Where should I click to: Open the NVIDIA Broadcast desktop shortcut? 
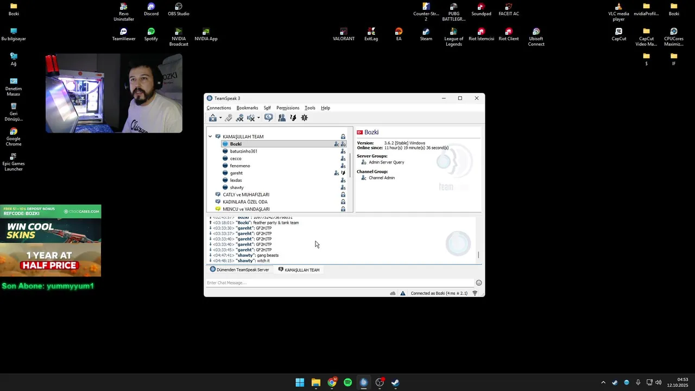pyautogui.click(x=179, y=37)
